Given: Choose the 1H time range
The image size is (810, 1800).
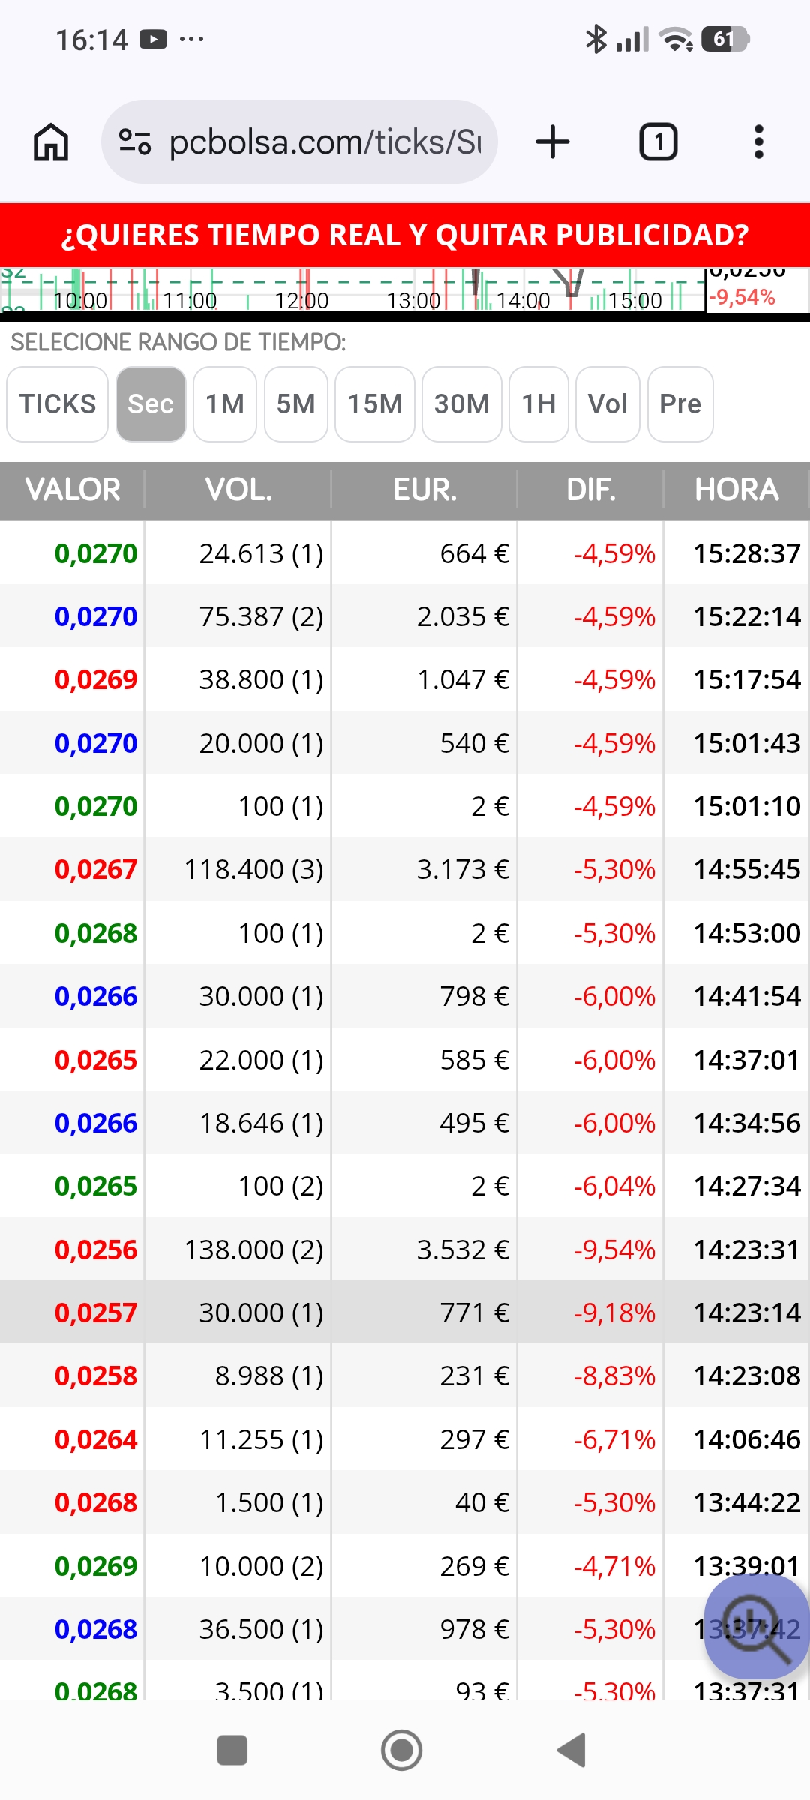Looking at the screenshot, I should pos(538,404).
